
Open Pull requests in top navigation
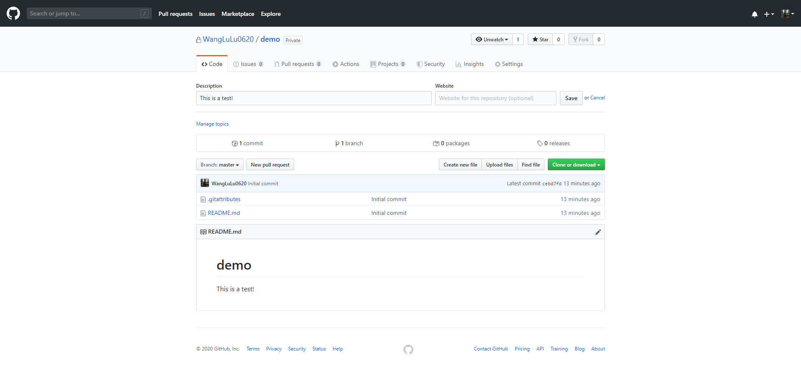click(x=175, y=14)
